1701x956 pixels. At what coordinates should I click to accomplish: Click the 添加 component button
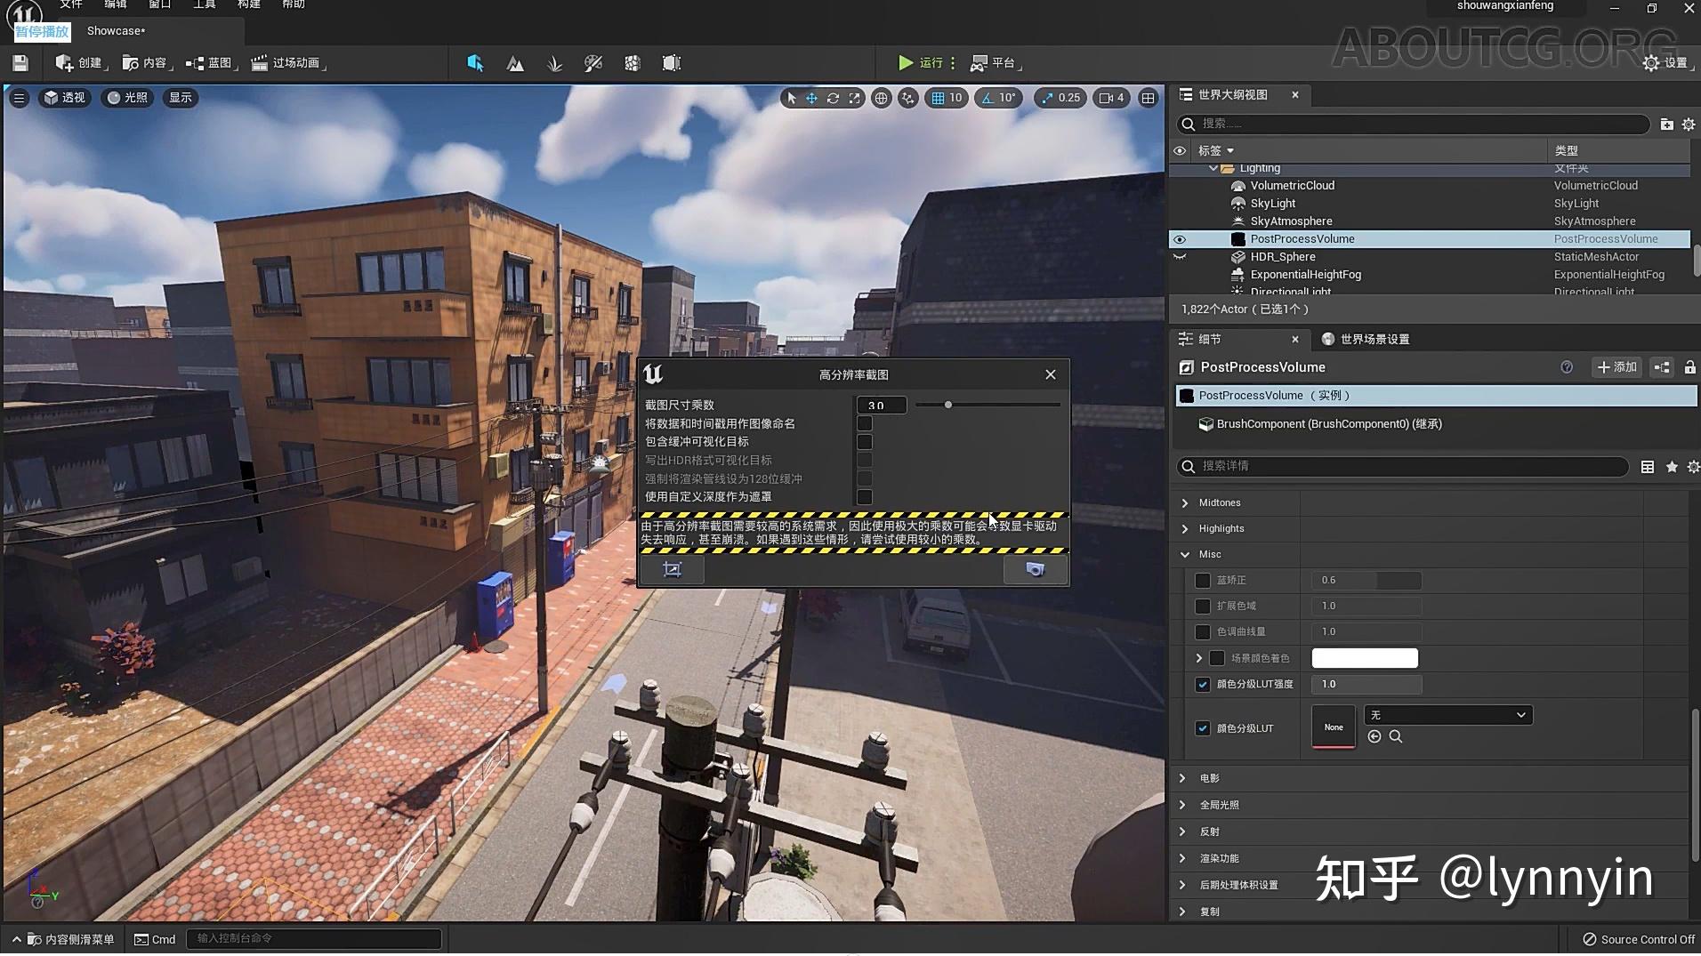pyautogui.click(x=1616, y=367)
